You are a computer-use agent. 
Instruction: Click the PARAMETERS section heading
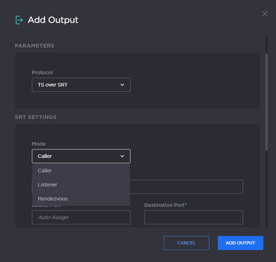tap(35, 46)
